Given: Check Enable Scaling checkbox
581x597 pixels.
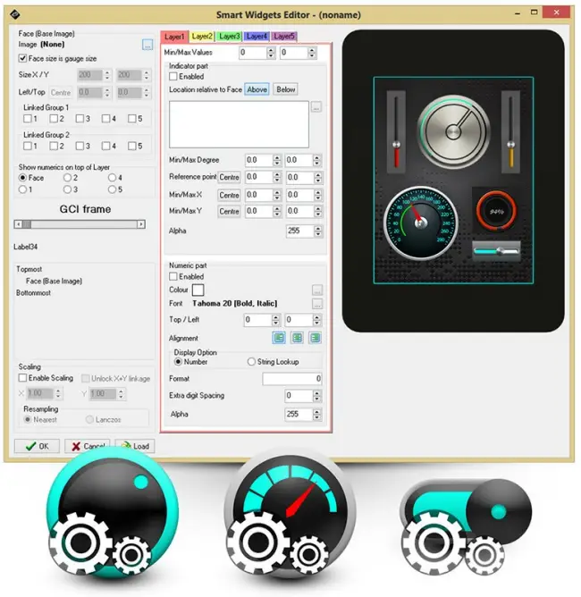Looking at the screenshot, I should [x=22, y=378].
